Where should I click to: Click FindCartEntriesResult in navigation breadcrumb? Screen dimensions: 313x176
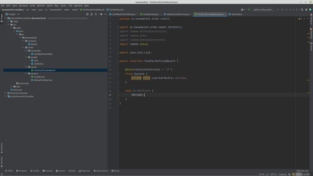click(92, 10)
